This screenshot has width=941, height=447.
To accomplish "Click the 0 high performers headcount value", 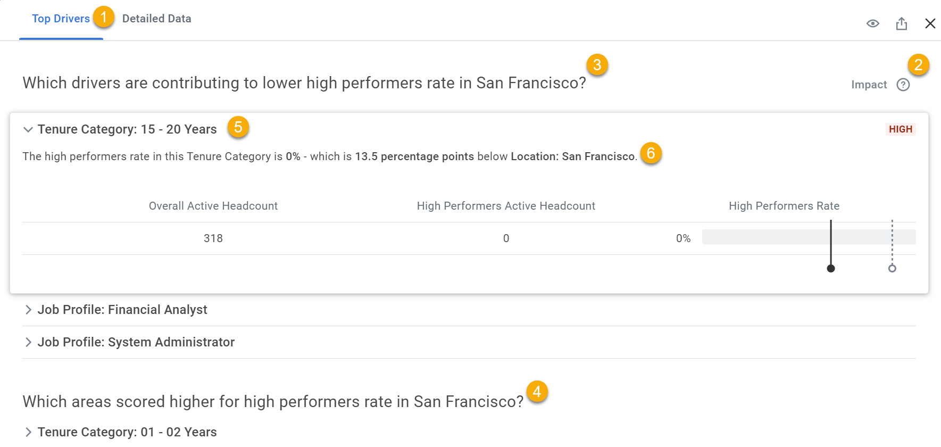I will pyautogui.click(x=506, y=238).
